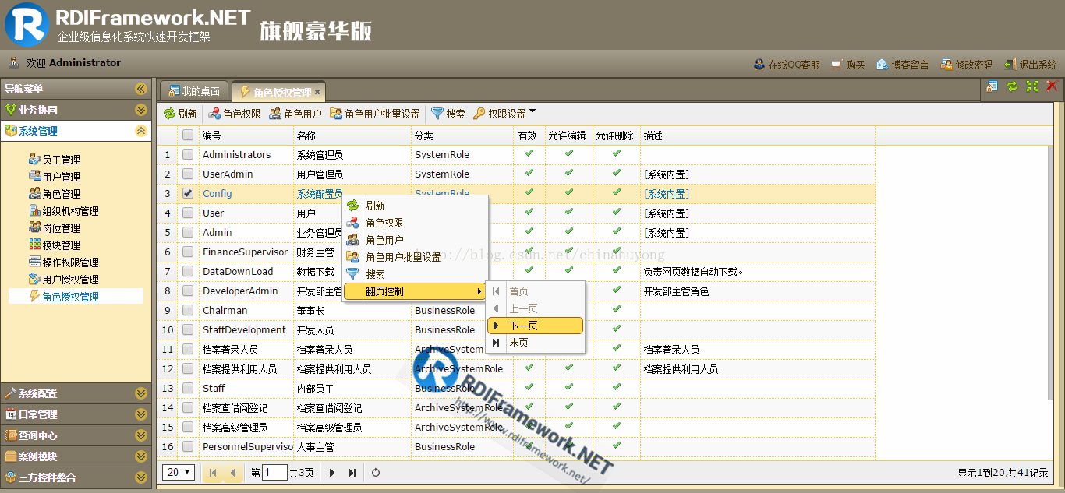Screen dimensions: 1065x493
Task: Check the Staff row checkbox
Action: tap(188, 389)
